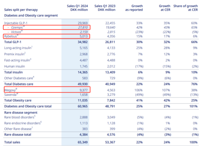Select Total Obesity care value 11,035
Image resolution: width=201 pixels, height=146 pixels.
83,101
